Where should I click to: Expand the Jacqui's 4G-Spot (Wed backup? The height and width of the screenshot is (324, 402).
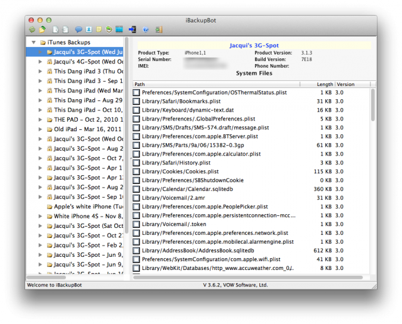point(40,62)
